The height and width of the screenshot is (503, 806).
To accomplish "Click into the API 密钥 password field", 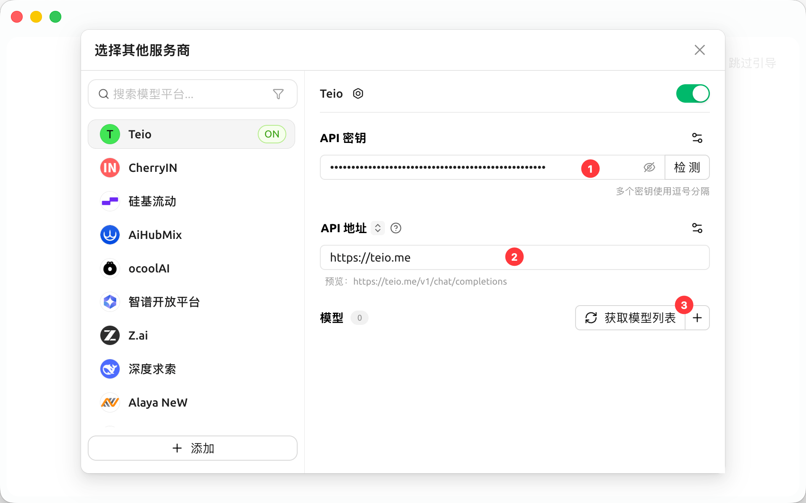I will pos(492,167).
